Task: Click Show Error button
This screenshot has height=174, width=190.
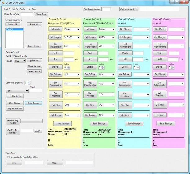Action: pos(41,14)
